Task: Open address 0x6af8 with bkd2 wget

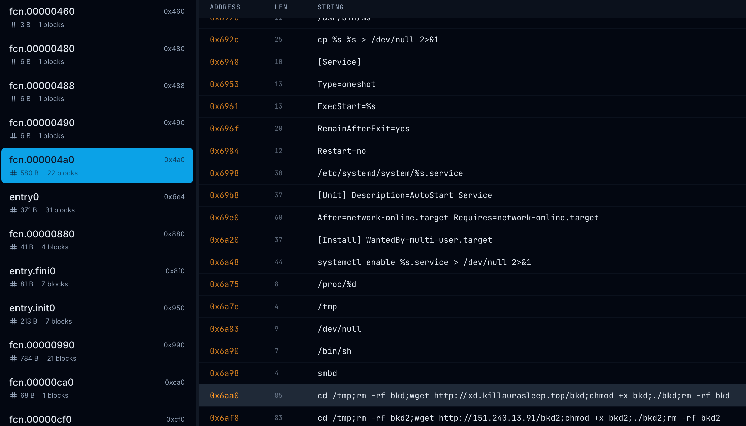Action: pos(224,418)
